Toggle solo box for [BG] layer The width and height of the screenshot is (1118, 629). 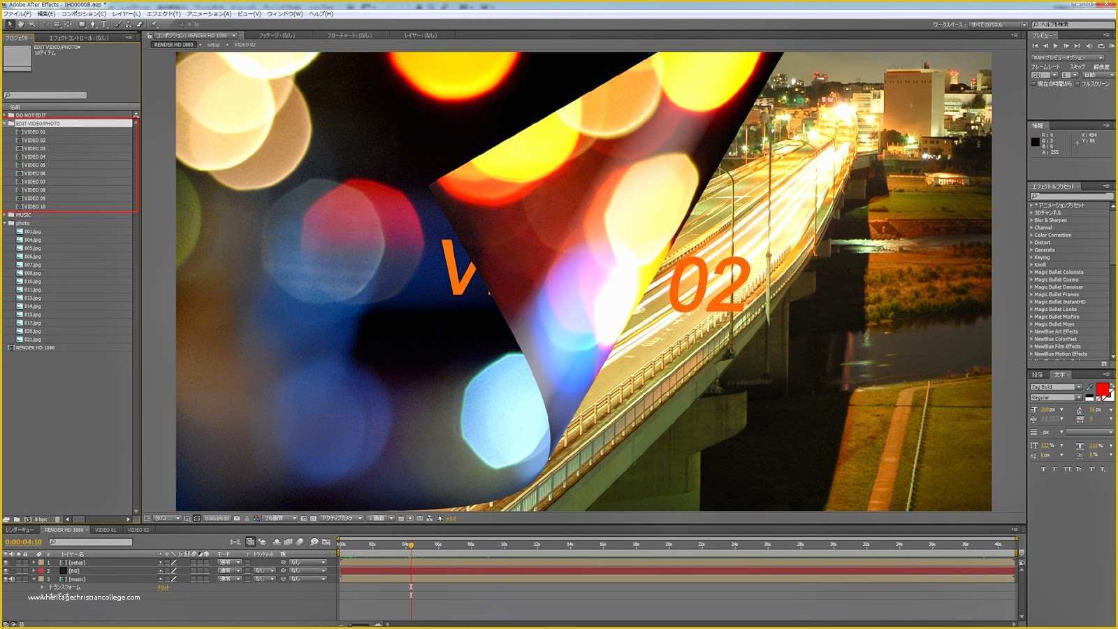[x=19, y=570]
